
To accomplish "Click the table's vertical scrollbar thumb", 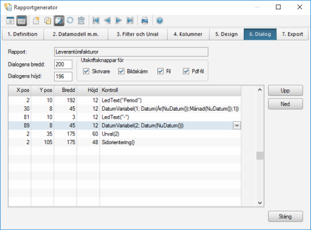I will pos(260,156).
